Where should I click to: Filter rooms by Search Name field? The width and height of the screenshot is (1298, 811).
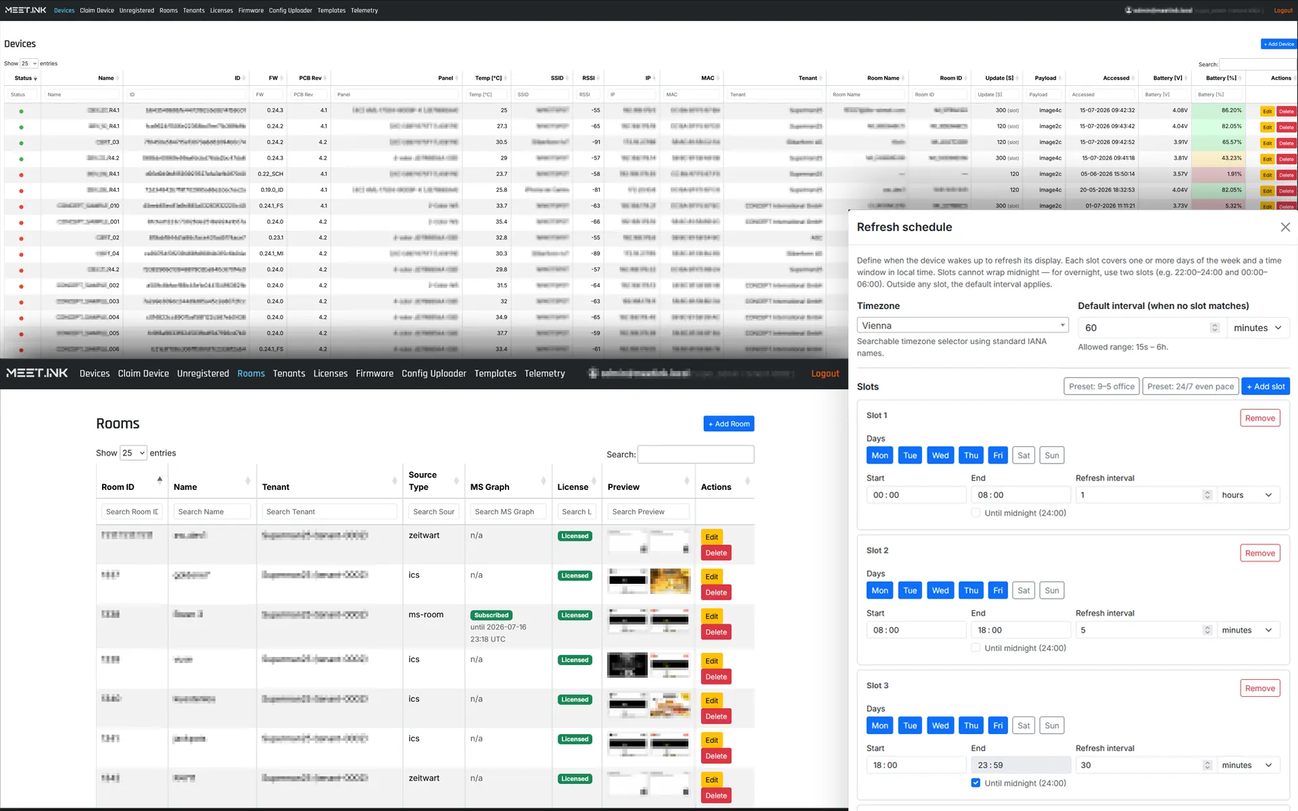point(212,512)
